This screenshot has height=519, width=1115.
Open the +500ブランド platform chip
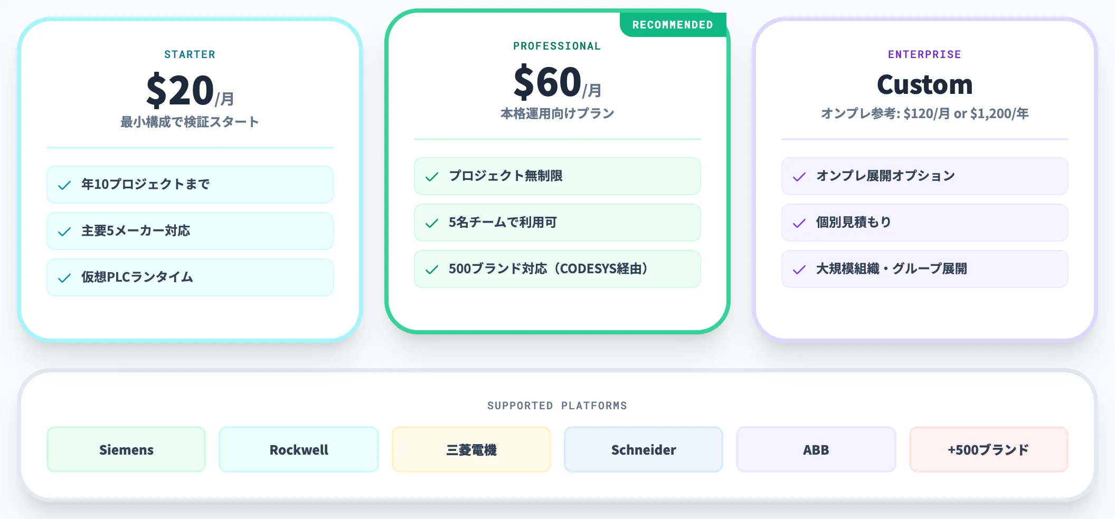coord(989,449)
